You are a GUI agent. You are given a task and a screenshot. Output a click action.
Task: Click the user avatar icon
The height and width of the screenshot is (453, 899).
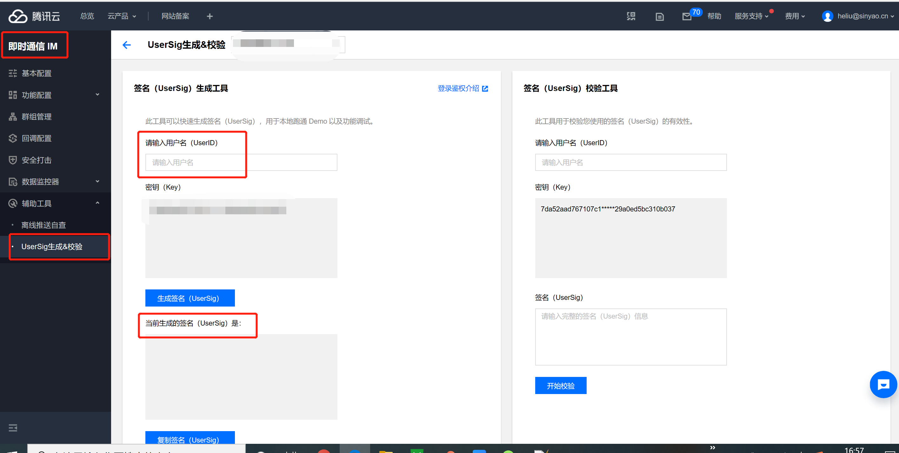827,16
